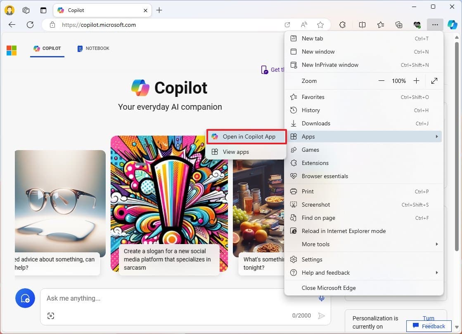Open the Collections icon
Image resolution: width=462 pixels, height=334 pixels.
click(x=398, y=25)
